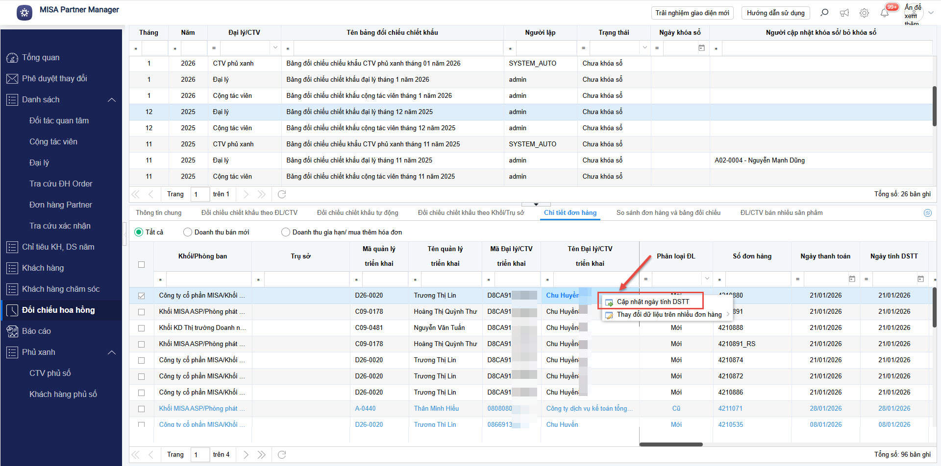Collapse the Phủ xanh sidebar group
The width and height of the screenshot is (941, 466).
[x=112, y=352]
